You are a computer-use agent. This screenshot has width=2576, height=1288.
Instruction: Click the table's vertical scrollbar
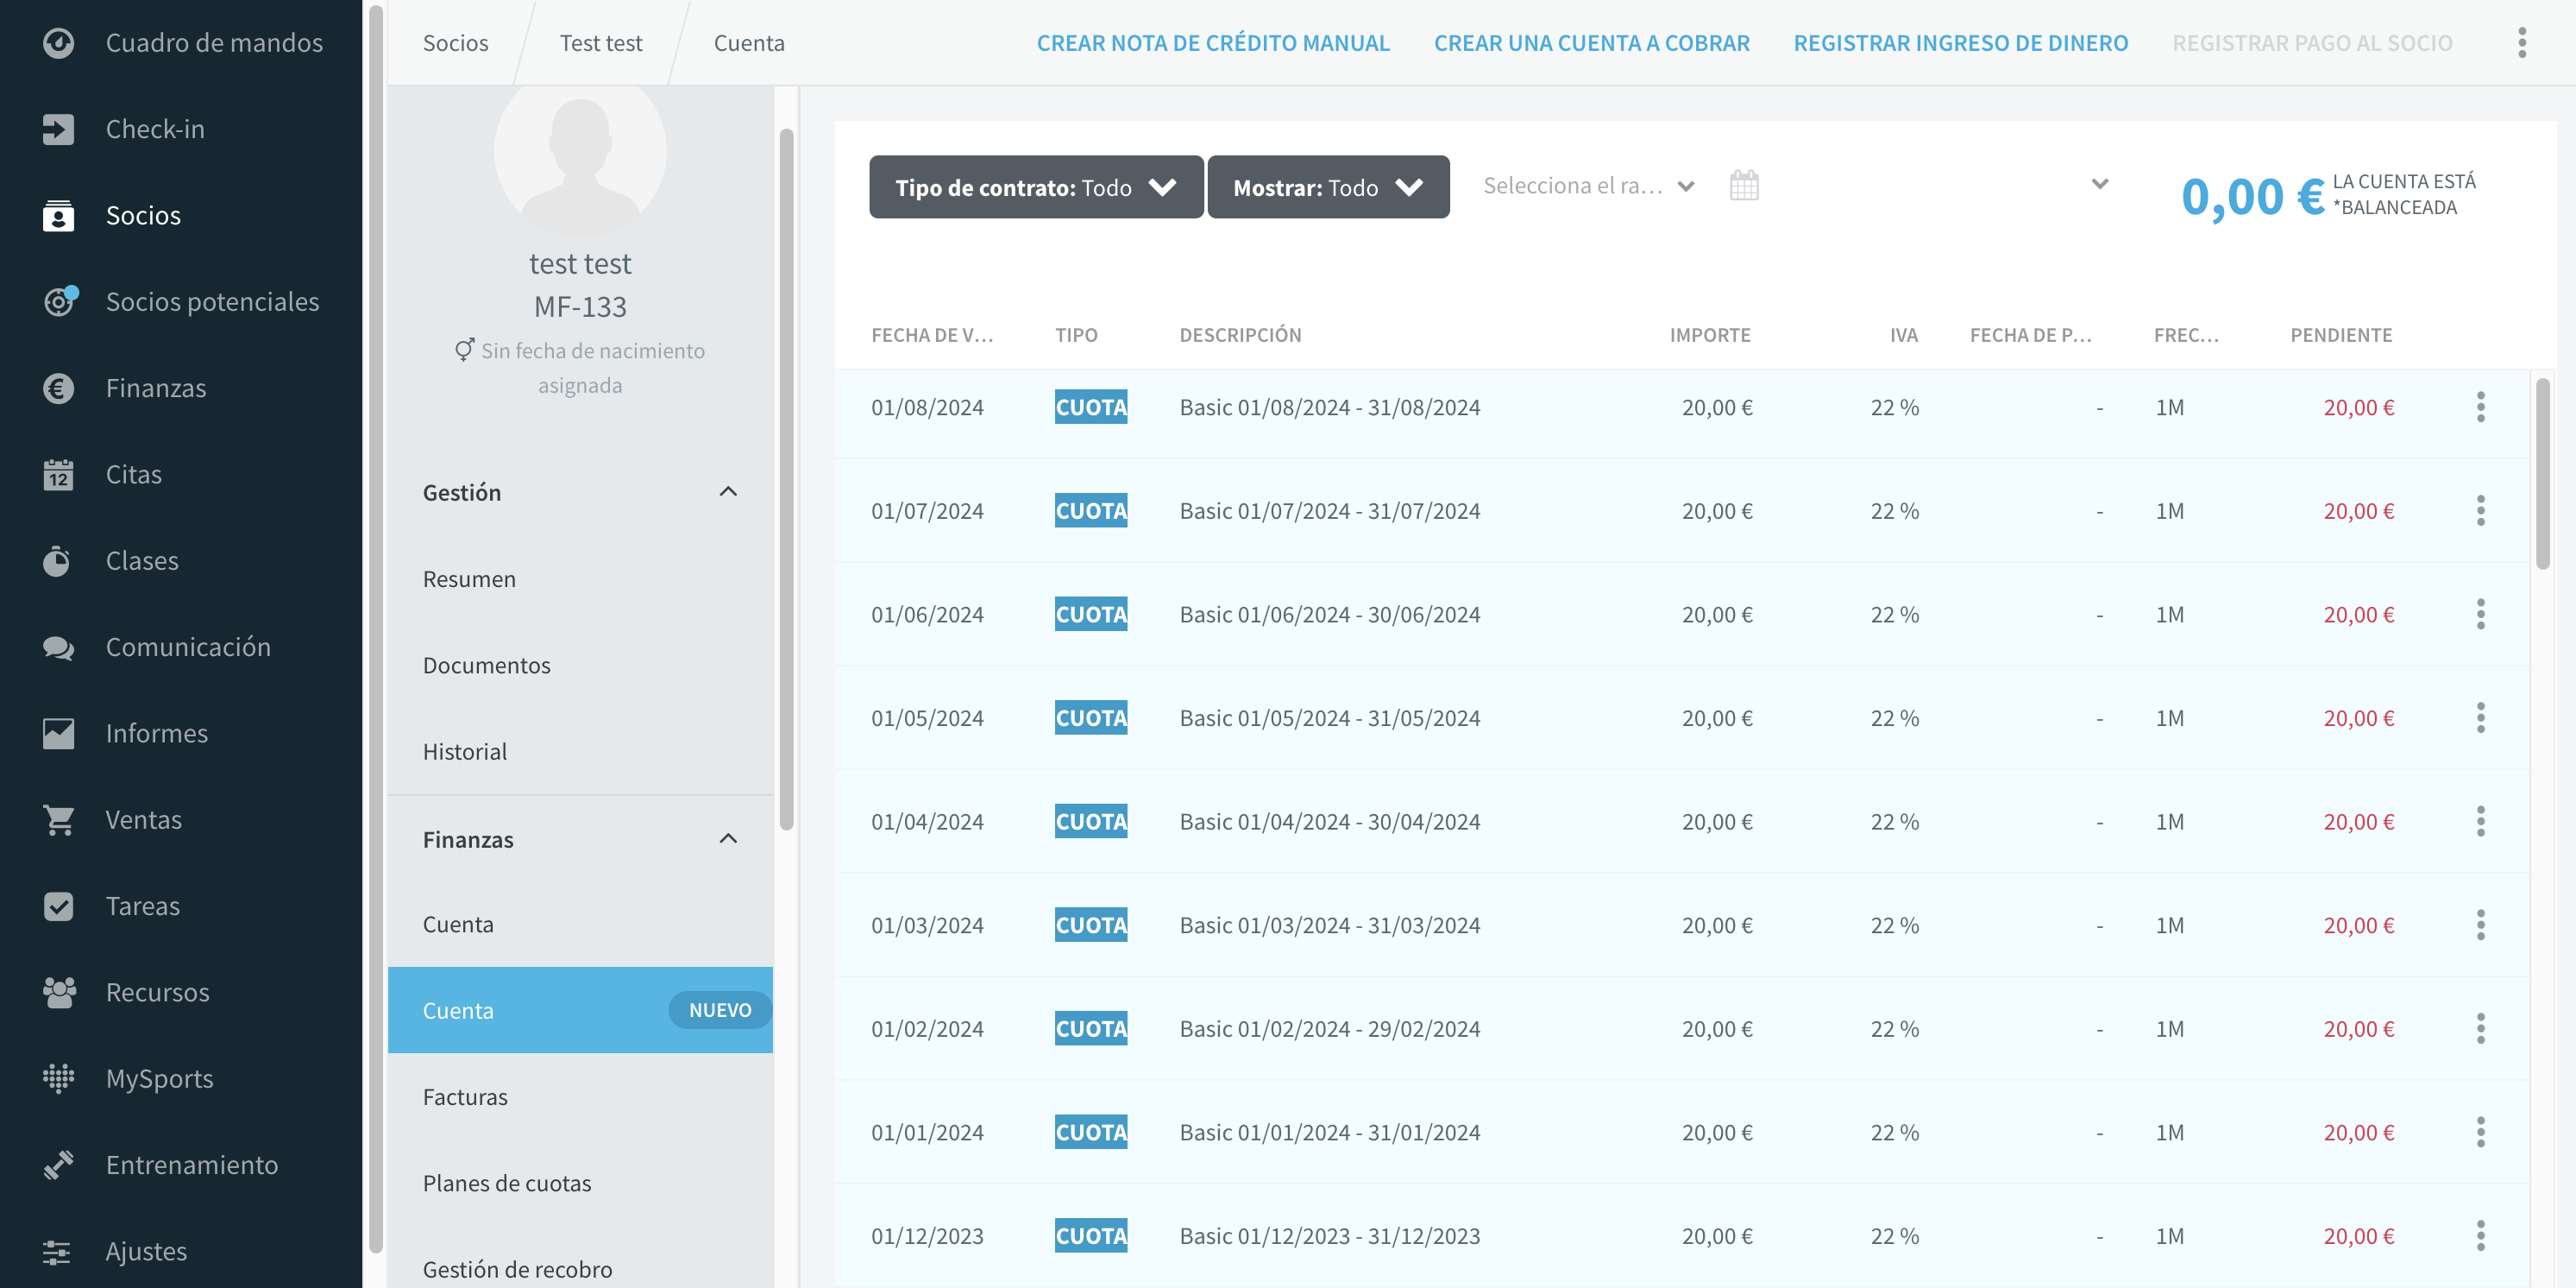click(2542, 473)
